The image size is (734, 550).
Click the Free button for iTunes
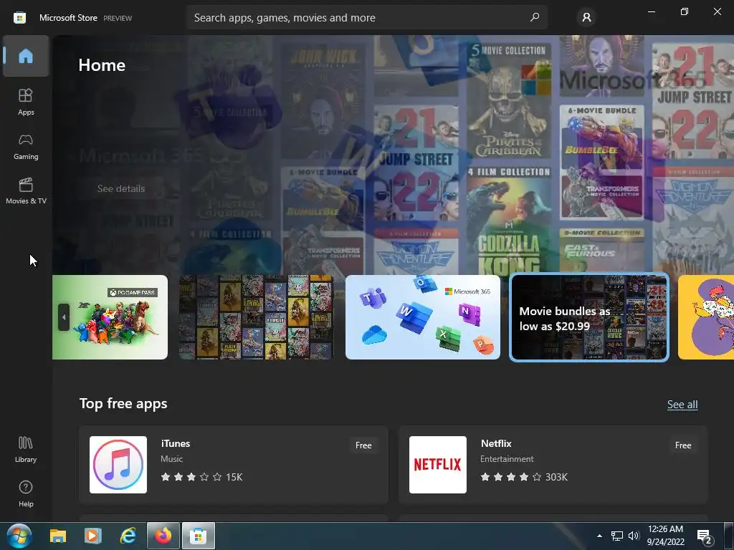click(363, 445)
